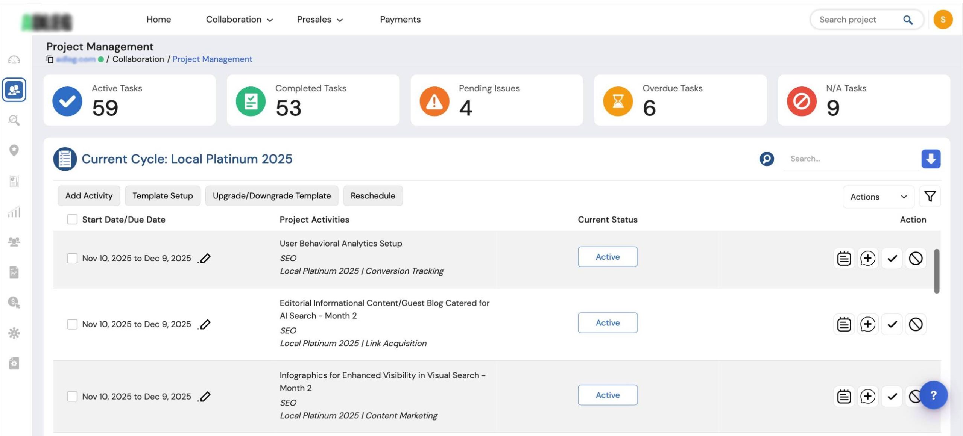Click the blue download arrow icon
Screen dimensions: 963x436
(x=931, y=159)
